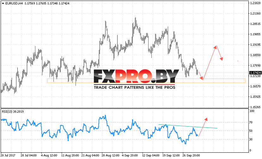The image size is (262, 159).
Task: Click the 1.19855 price axis value
Action: click(x=255, y=34)
